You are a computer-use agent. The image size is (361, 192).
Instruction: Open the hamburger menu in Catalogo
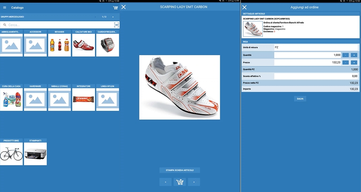click(x=5, y=7)
